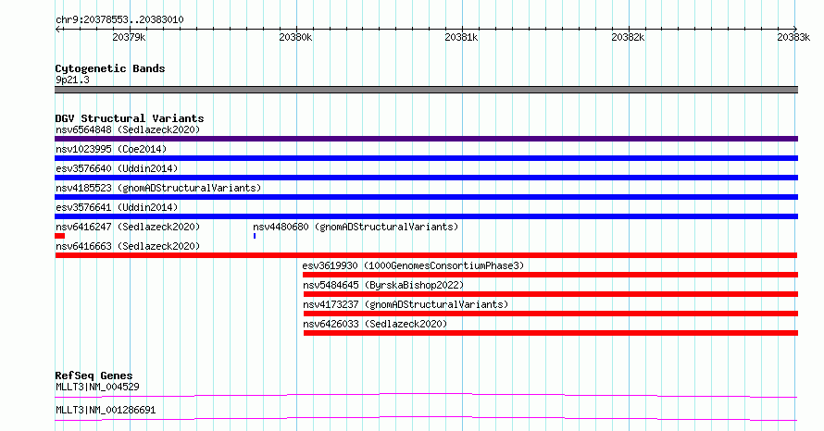Viewport: 824px width, 431px height.
Task: Select nsv4480680 (gnomADStructuralVariants) label
Action: click(356, 227)
